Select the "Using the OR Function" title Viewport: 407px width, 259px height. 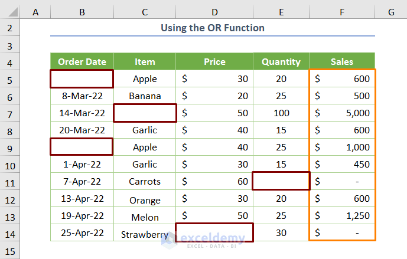pos(213,27)
